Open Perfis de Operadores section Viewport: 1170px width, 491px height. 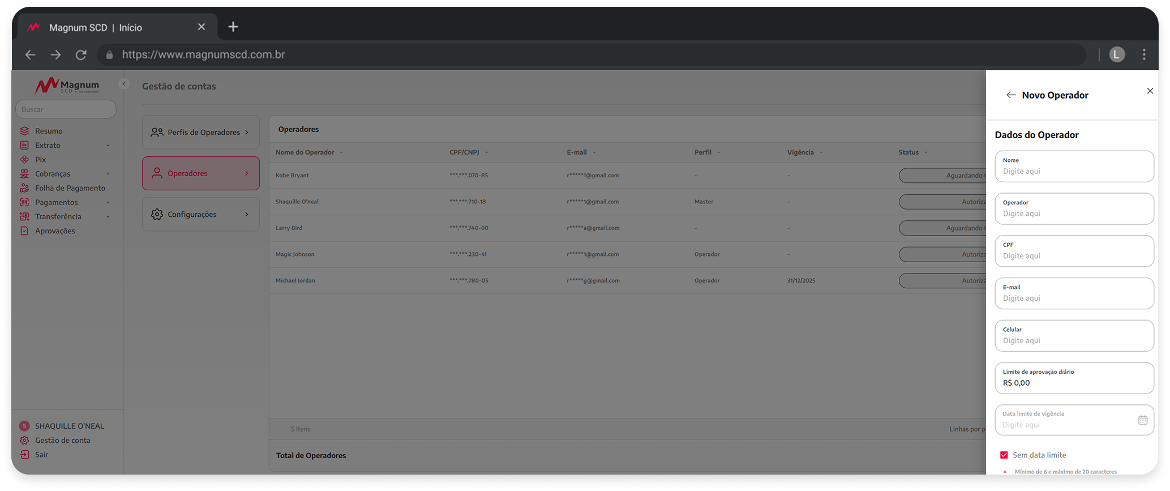coord(201,133)
